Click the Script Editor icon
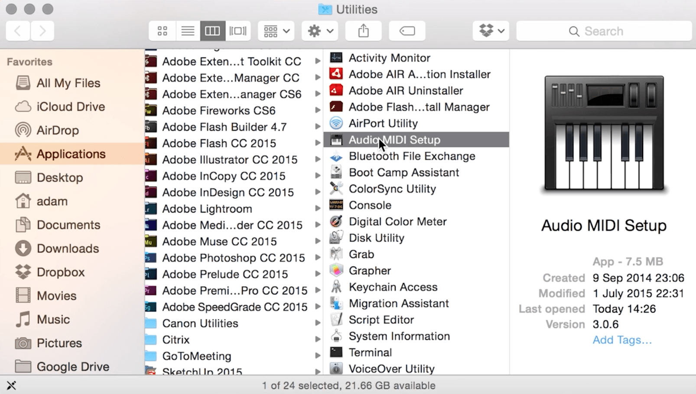This screenshot has height=394, width=696. [336, 320]
